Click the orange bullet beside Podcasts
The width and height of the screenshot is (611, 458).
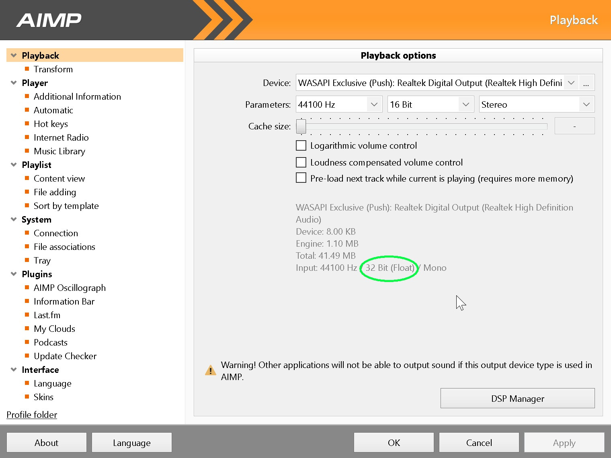pyautogui.click(x=27, y=342)
